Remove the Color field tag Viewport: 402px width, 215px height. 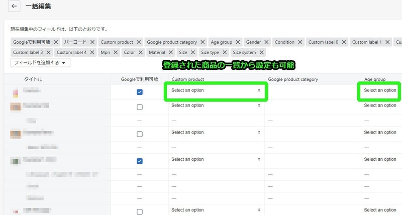140,52
